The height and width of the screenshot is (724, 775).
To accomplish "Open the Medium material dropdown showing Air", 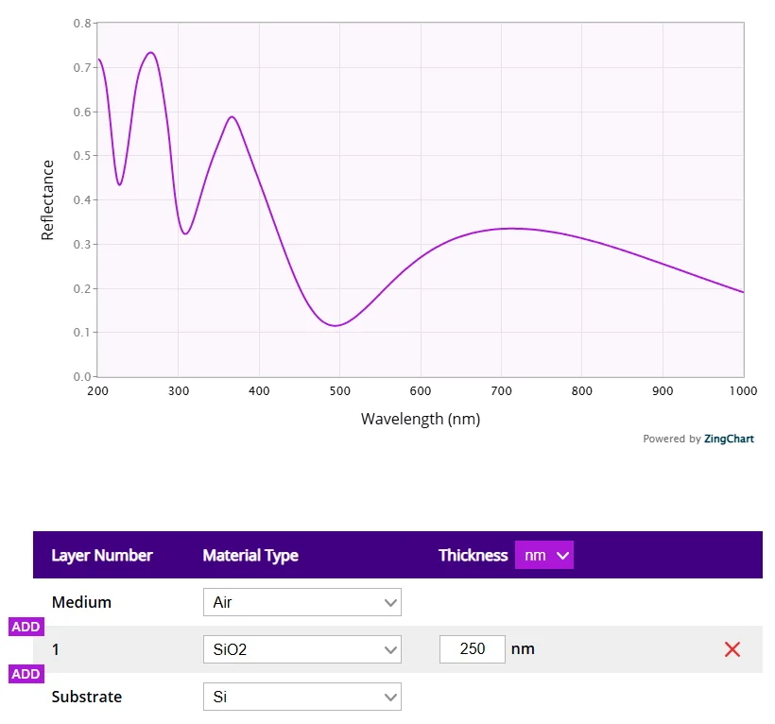I will [x=301, y=602].
